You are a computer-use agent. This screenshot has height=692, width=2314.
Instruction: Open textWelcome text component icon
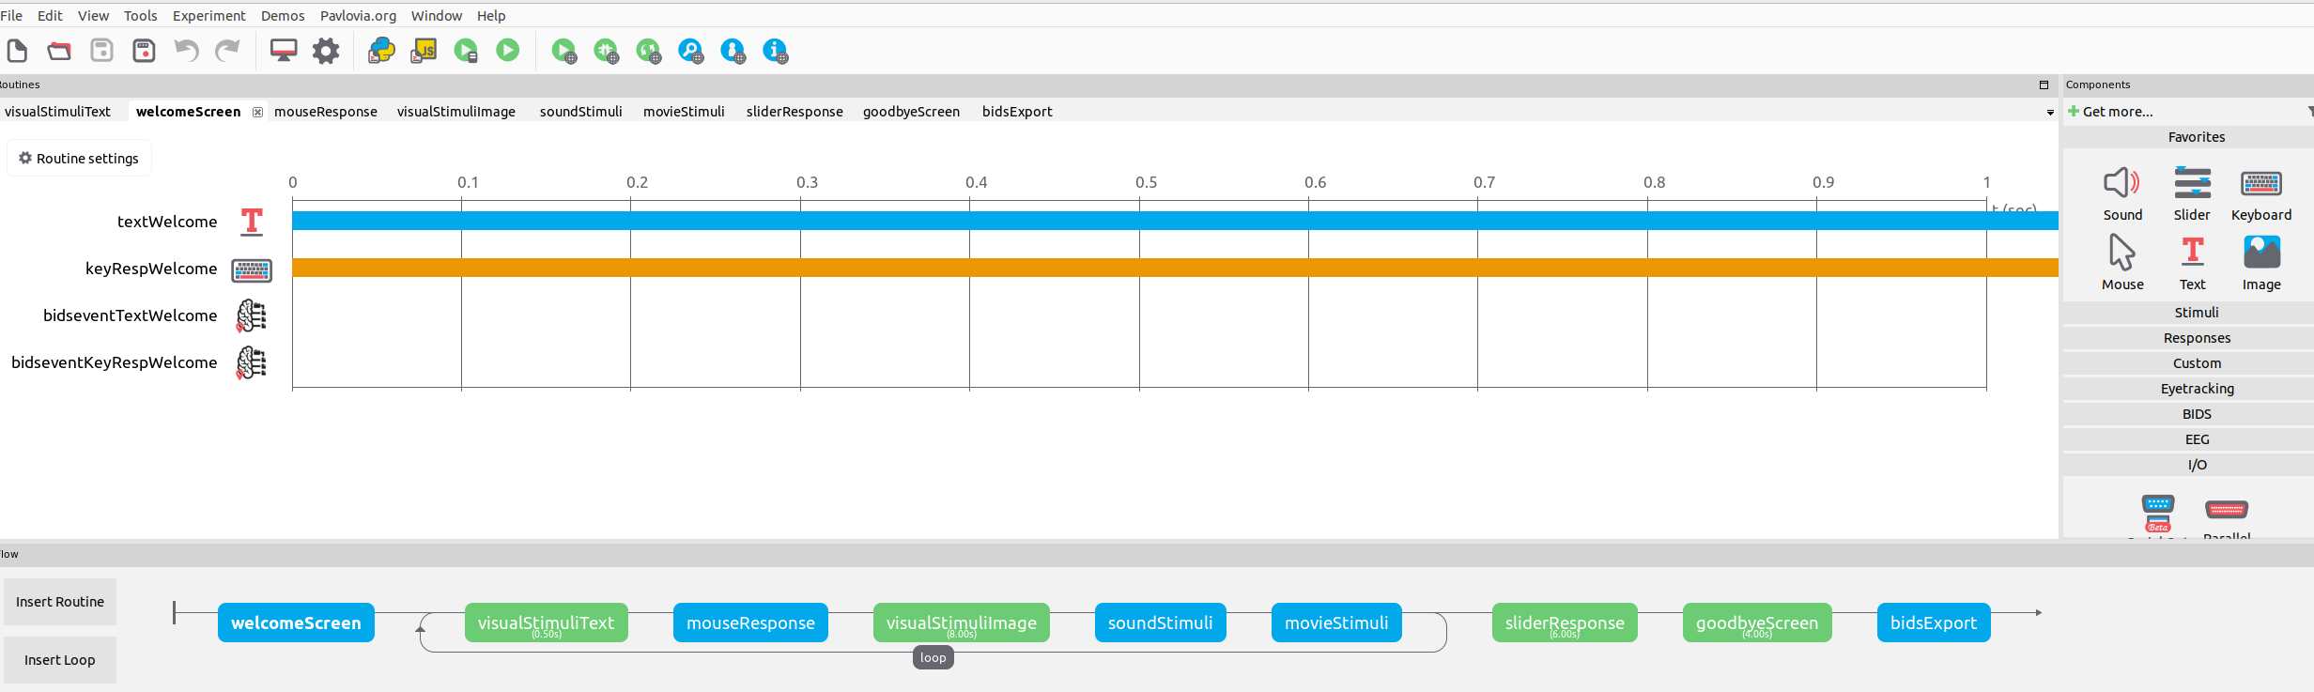252,222
